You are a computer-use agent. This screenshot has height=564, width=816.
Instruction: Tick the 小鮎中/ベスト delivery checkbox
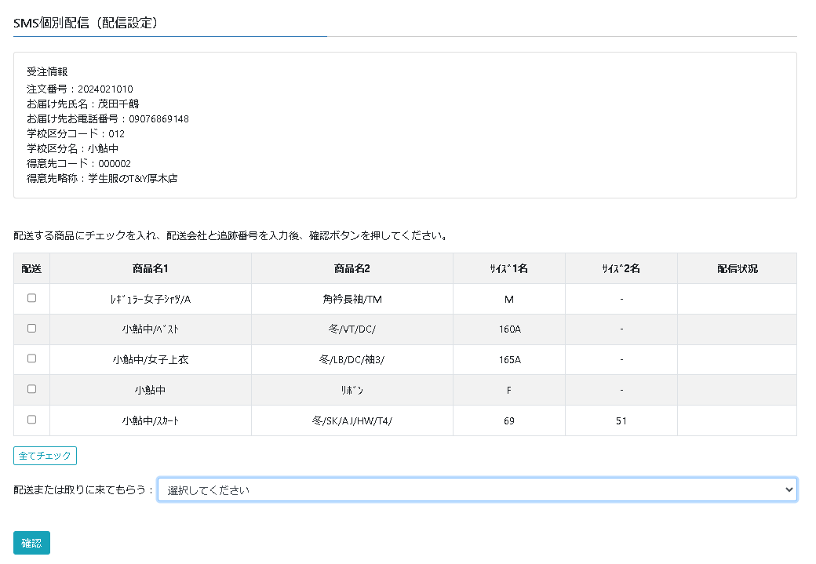click(31, 329)
